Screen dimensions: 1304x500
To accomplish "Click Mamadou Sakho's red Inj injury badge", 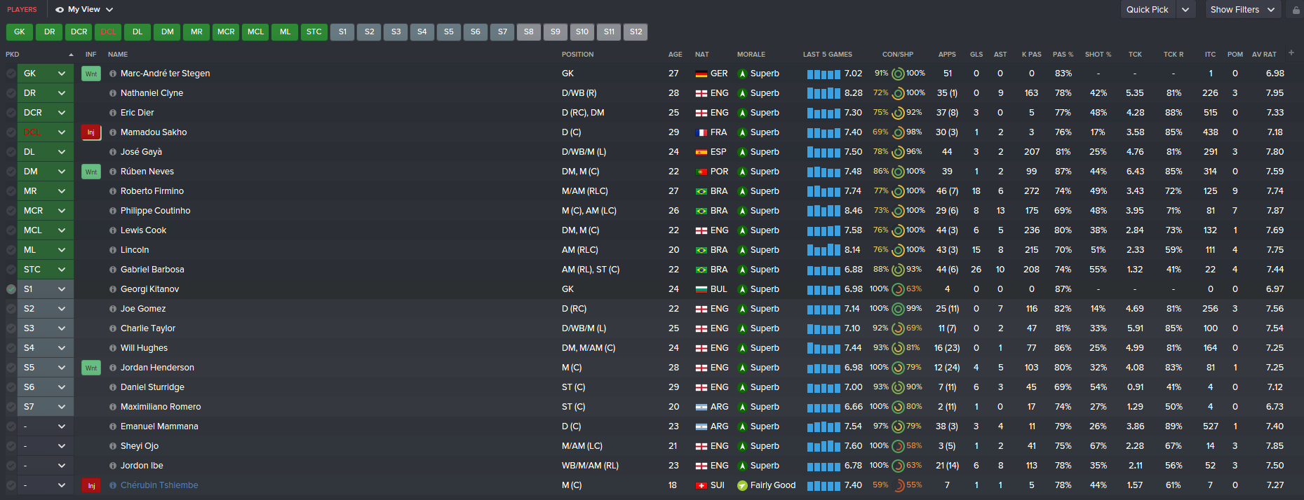I will (91, 132).
